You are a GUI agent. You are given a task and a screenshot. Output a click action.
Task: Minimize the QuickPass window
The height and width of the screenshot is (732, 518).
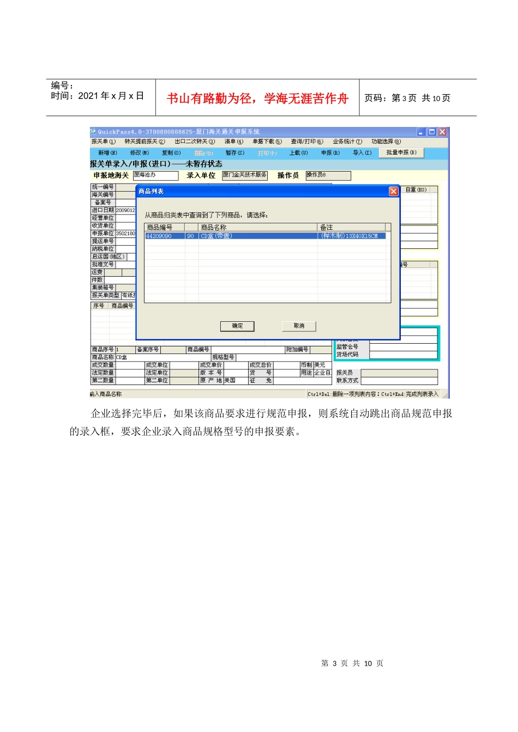[x=421, y=132]
